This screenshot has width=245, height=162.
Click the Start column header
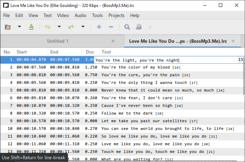31,52
